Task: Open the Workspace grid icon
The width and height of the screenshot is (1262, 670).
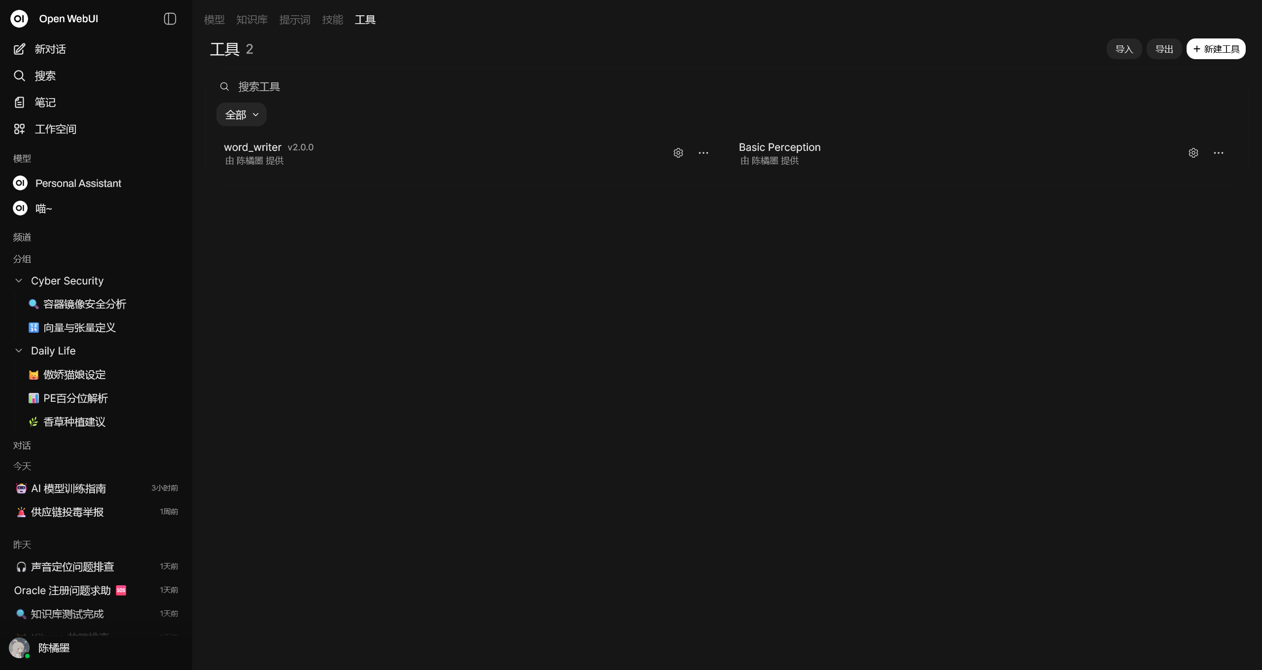Action: pos(19,129)
